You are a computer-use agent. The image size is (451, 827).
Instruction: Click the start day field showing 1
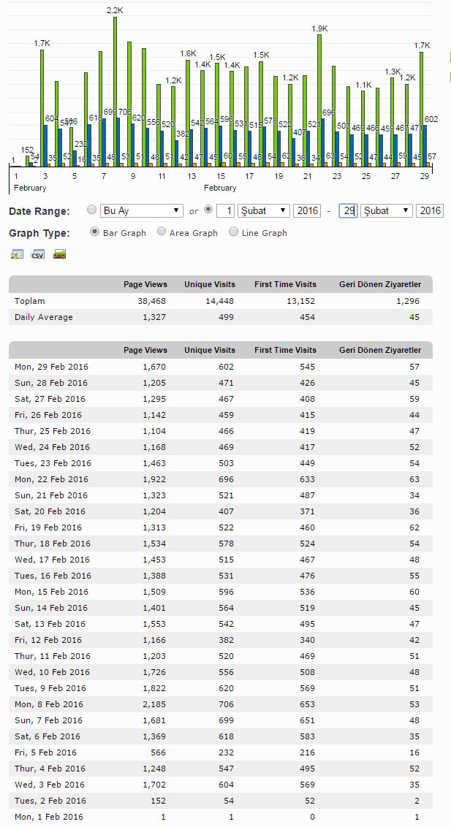click(x=225, y=210)
